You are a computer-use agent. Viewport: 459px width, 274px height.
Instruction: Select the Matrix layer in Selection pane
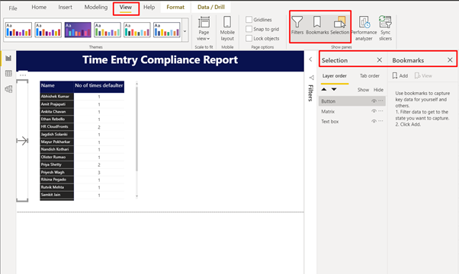(x=351, y=111)
